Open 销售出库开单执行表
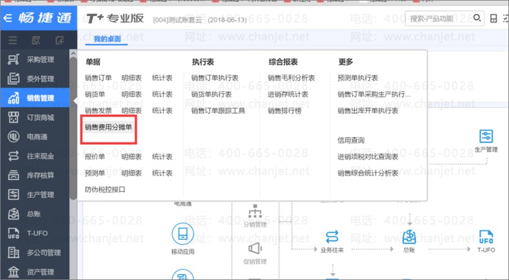Viewport: 509px width, 280px height. pos(368,111)
